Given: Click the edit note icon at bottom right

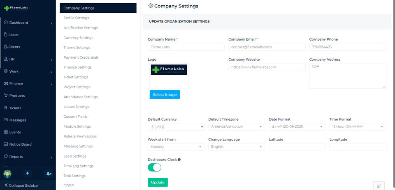Looking at the screenshot, I should pos(379,186).
